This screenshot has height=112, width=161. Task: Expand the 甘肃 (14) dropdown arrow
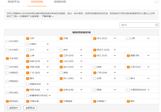point(81,90)
